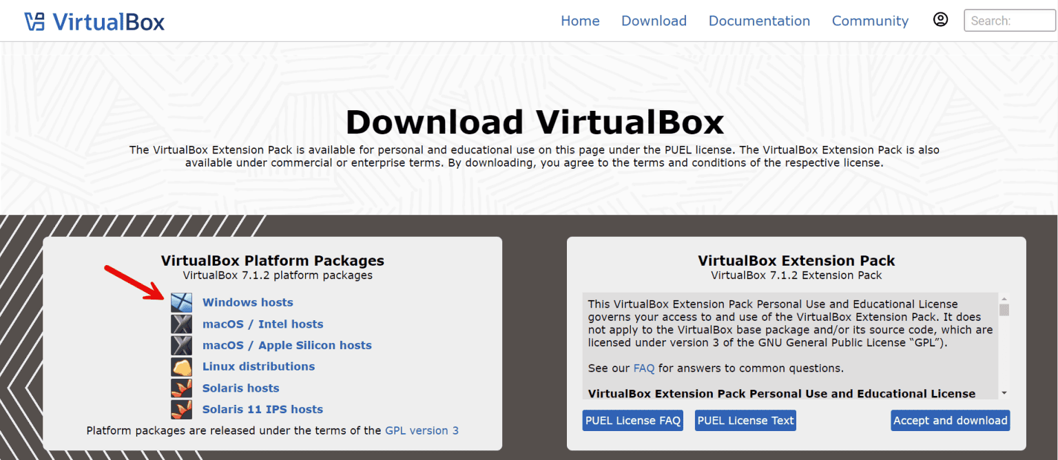
Task: Click the Solaris hosts icon
Action: click(x=181, y=388)
